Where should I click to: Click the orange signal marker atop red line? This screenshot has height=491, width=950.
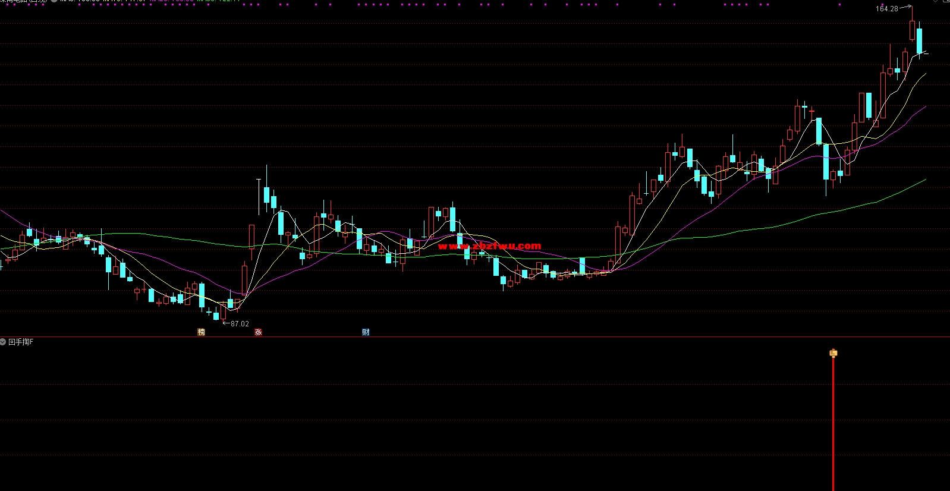tap(833, 353)
